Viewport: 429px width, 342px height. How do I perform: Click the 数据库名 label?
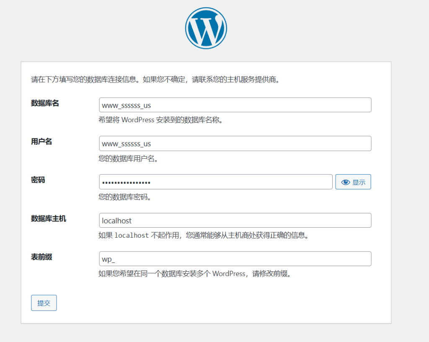[x=45, y=103]
